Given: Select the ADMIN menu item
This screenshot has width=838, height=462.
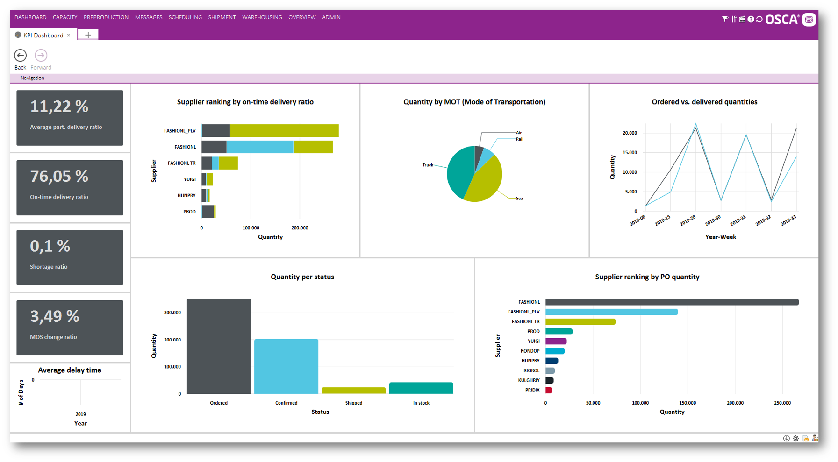Looking at the screenshot, I should (331, 17).
